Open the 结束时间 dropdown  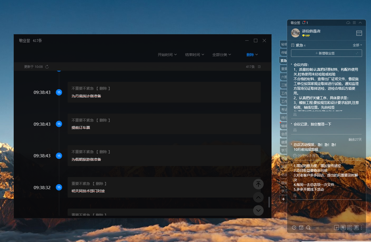tap(195, 55)
